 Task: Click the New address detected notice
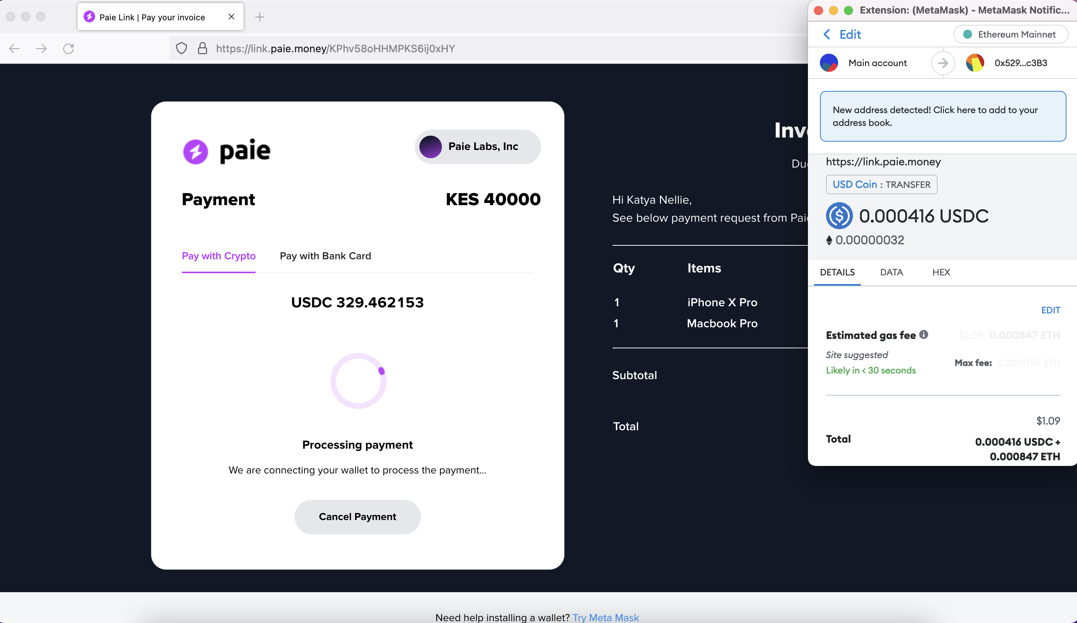tap(943, 116)
